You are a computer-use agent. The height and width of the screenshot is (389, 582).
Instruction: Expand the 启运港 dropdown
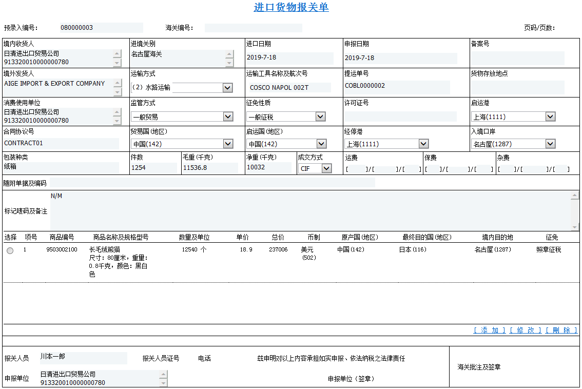click(550, 116)
